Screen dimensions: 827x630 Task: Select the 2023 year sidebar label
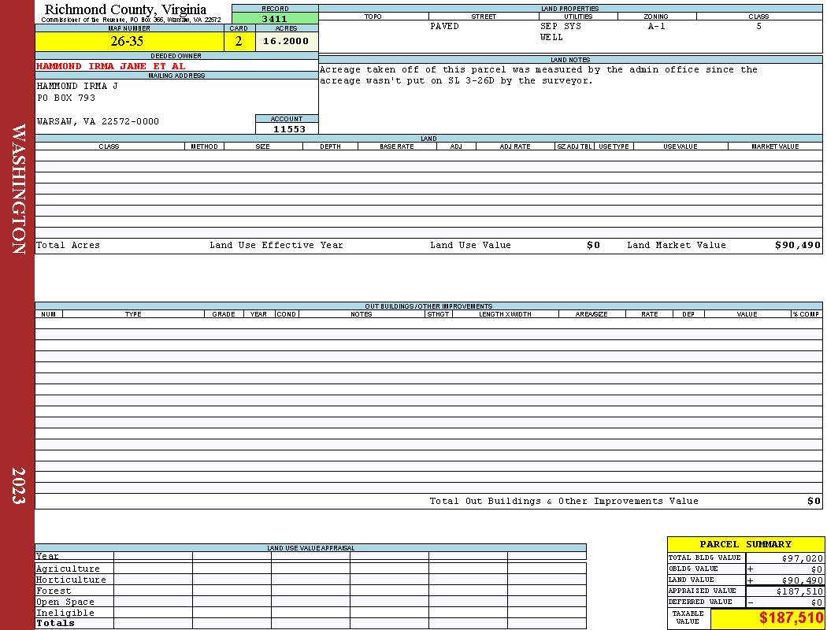point(18,486)
